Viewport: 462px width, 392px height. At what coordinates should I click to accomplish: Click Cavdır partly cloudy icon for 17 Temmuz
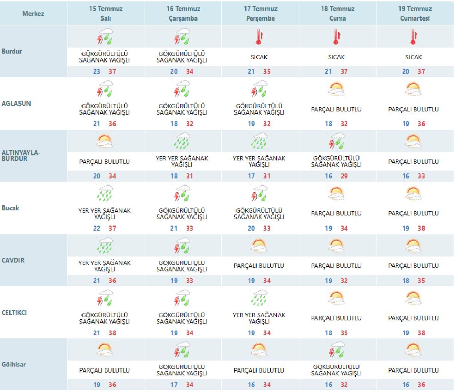coord(259,245)
